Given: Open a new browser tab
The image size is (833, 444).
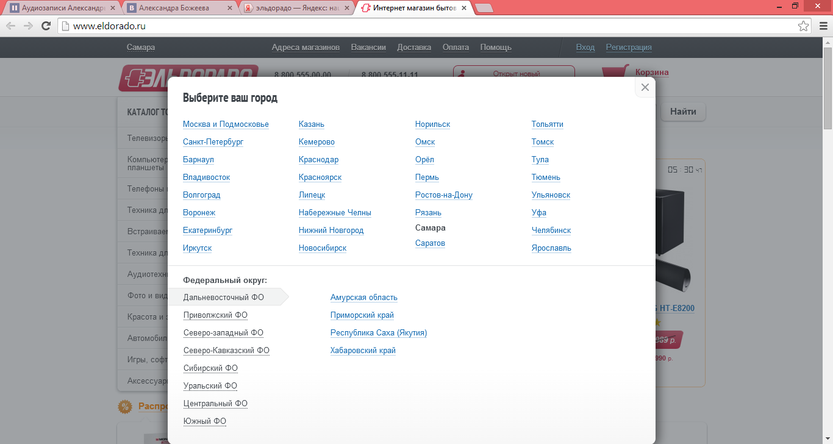Looking at the screenshot, I should coord(484,9).
